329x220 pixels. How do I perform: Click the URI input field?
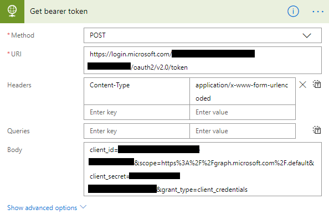pyautogui.click(x=203, y=60)
